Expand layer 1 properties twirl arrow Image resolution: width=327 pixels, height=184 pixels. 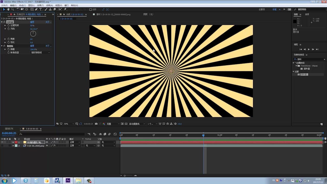click(13, 142)
